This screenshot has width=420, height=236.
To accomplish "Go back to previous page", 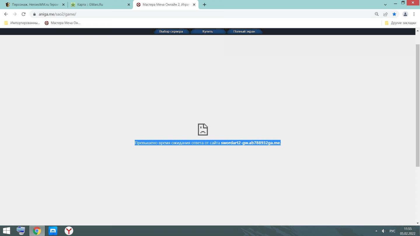I will click(6, 14).
